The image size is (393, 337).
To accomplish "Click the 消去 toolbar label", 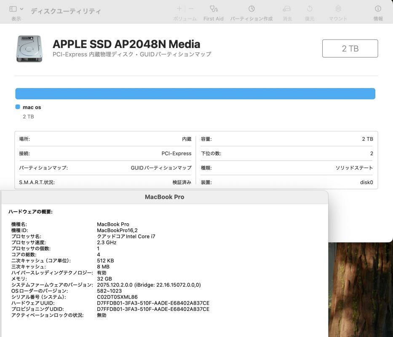I will pyautogui.click(x=287, y=18).
